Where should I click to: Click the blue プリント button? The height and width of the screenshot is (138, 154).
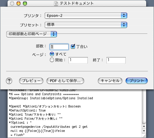pos(136,81)
